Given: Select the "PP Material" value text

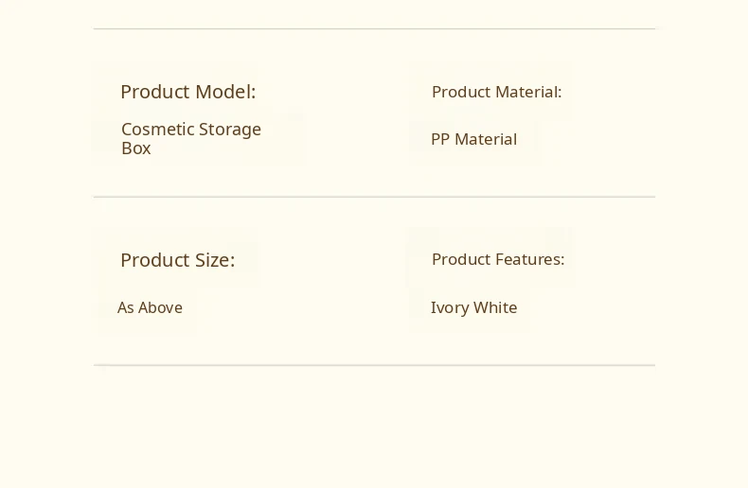Looking at the screenshot, I should 473,139.
